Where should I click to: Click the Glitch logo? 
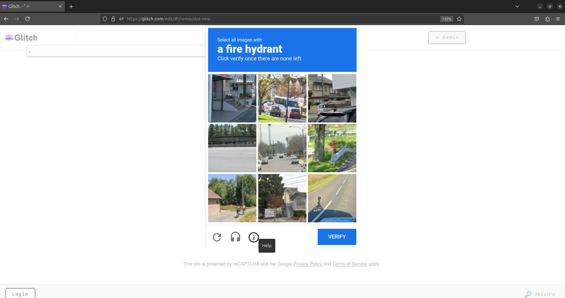(x=22, y=38)
